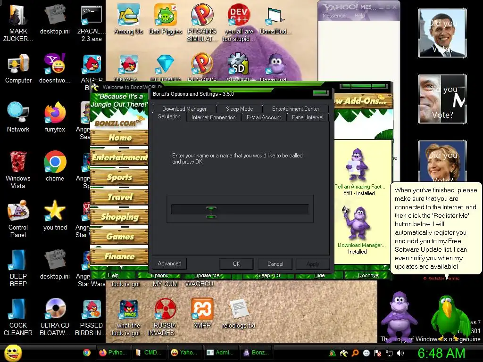483x362 pixels.
Task: Open the Shopping section in BonziWorld
Action: [x=119, y=217]
